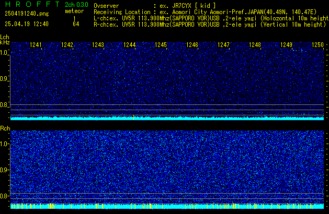Image resolution: width=329 pixels, height=214 pixels.
Task: Click the L-ch antenna description line
Action: click(211, 18)
